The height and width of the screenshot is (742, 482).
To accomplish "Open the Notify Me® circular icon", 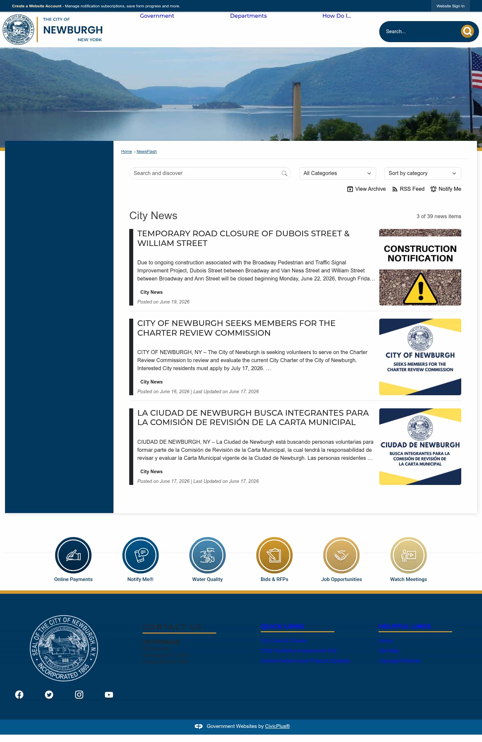I will (140, 555).
